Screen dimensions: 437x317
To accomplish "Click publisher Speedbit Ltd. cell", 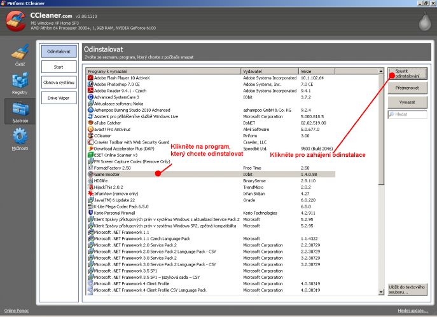I will pos(254,149).
